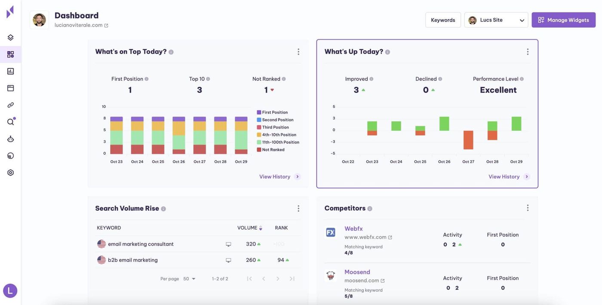Click the purple L user avatar
602x305 pixels.
point(10,291)
